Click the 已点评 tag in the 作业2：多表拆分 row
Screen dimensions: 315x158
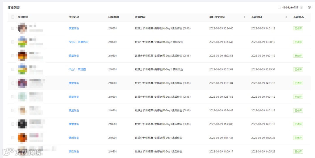(298, 42)
